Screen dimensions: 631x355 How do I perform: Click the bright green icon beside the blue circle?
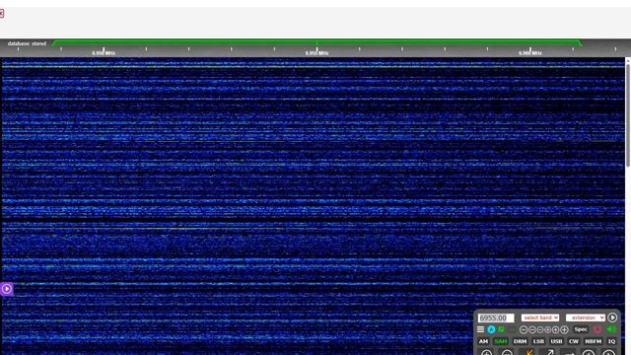pyautogui.click(x=501, y=328)
